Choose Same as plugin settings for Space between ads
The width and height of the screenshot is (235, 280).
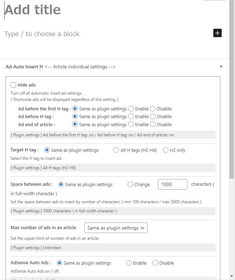pos(61,184)
